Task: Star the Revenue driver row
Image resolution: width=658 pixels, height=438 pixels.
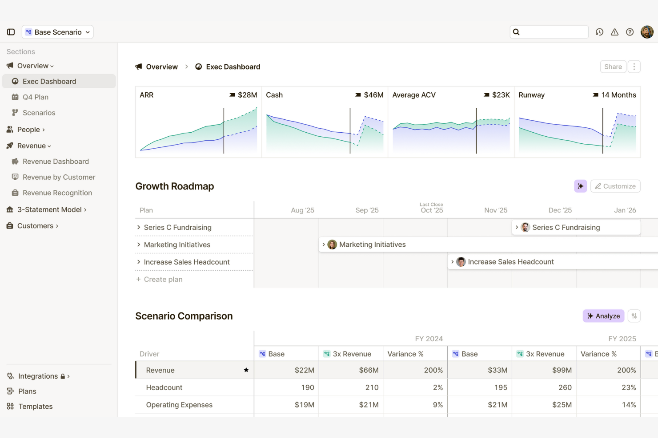Action: (x=246, y=370)
